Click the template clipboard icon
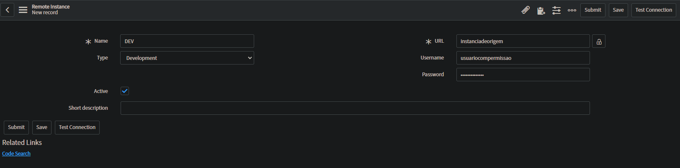The width and height of the screenshot is (680, 168). coord(541,10)
